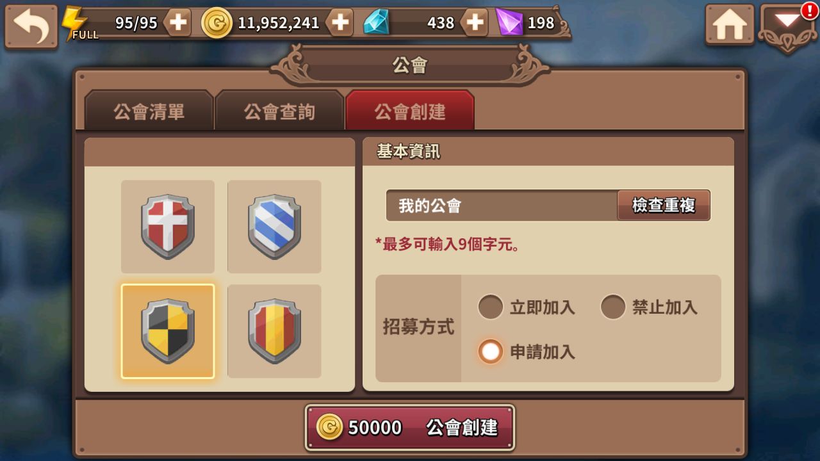Go to the home screen icon
The width and height of the screenshot is (820, 461).
coord(730,25)
